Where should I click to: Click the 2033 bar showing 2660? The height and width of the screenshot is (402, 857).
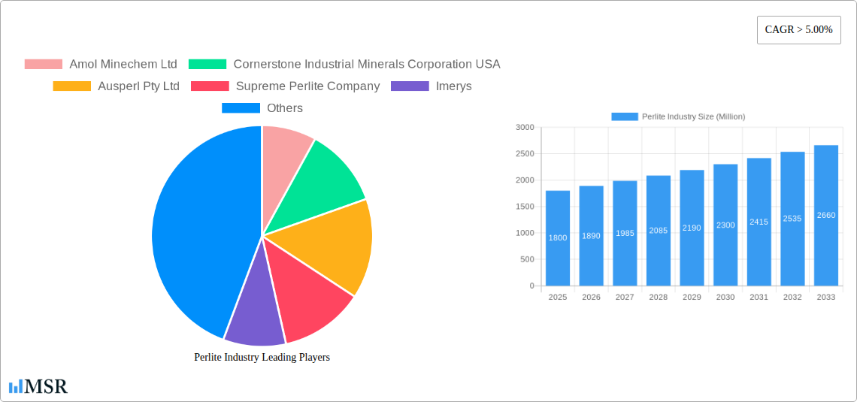825,216
